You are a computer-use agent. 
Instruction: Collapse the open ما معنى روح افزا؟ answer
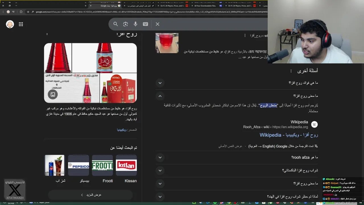160,96
